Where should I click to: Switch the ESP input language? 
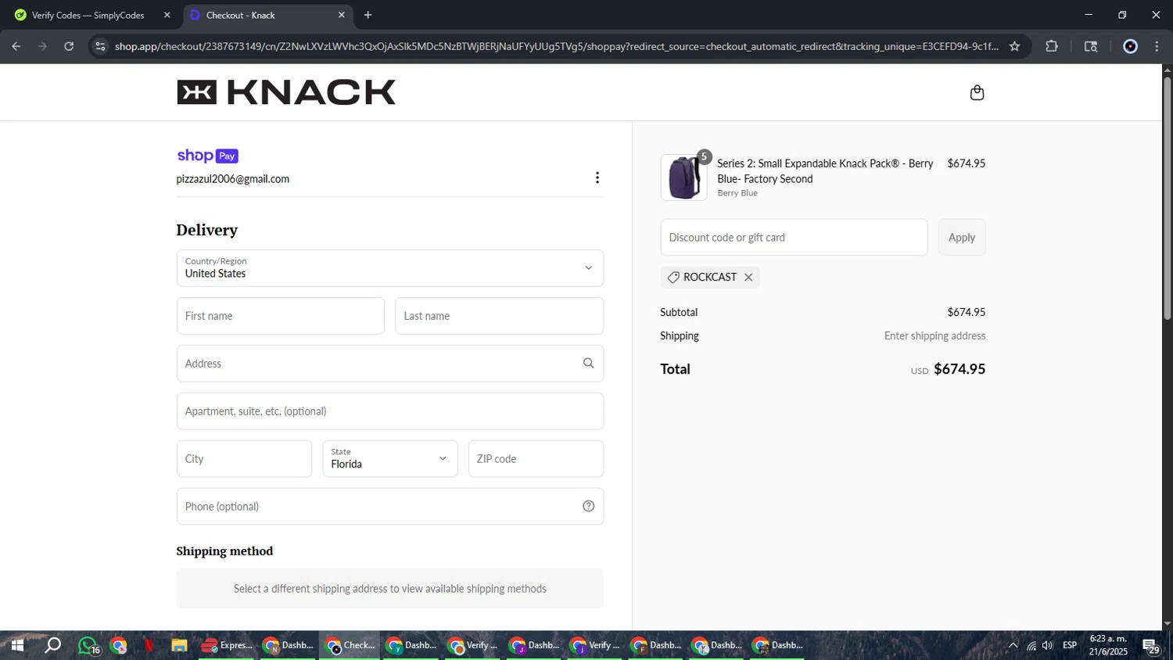point(1070,645)
